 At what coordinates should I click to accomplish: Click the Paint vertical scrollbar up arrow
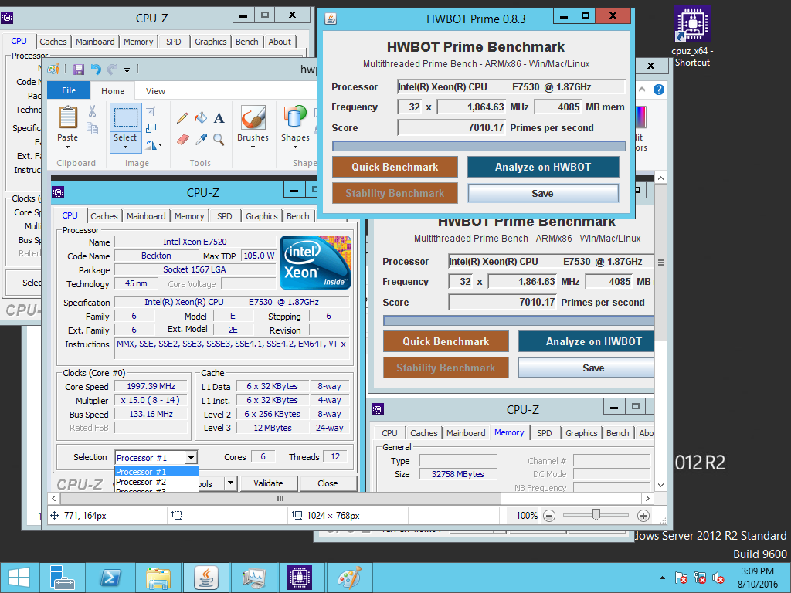pos(661,178)
